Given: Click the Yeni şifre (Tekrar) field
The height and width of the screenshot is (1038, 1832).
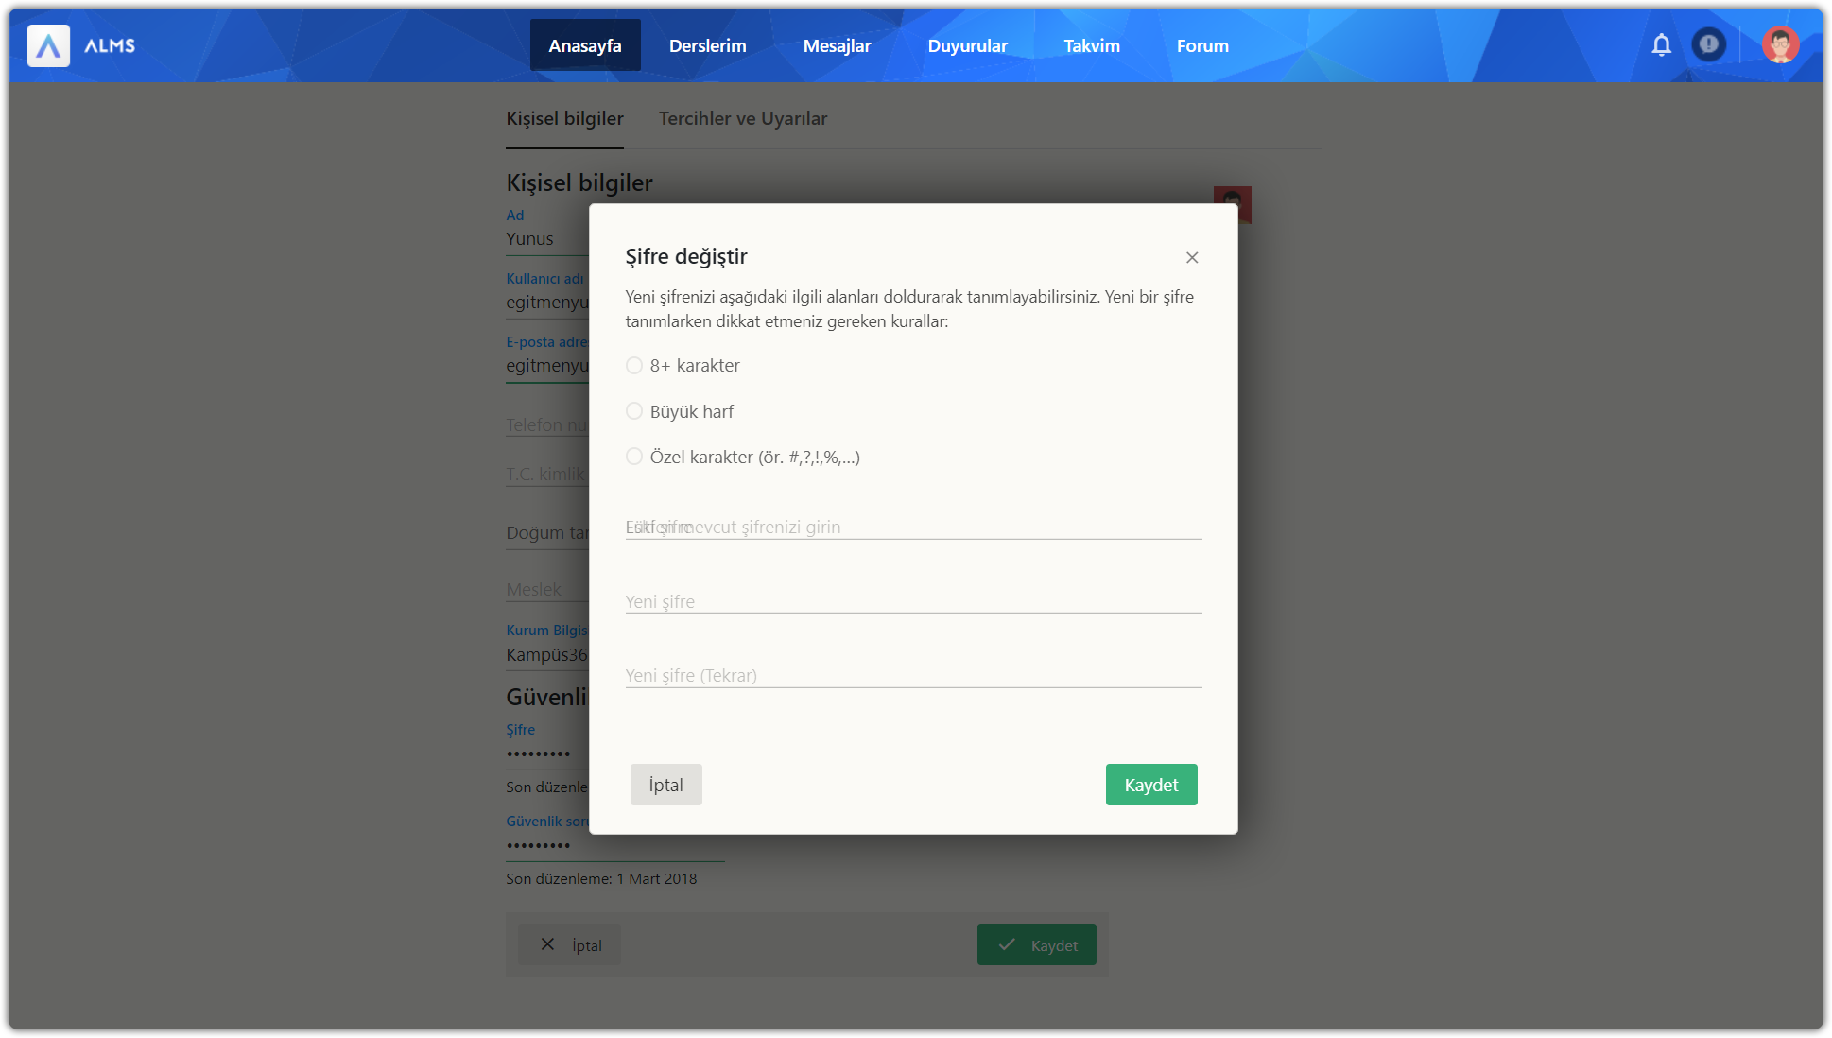Looking at the screenshot, I should coord(912,675).
